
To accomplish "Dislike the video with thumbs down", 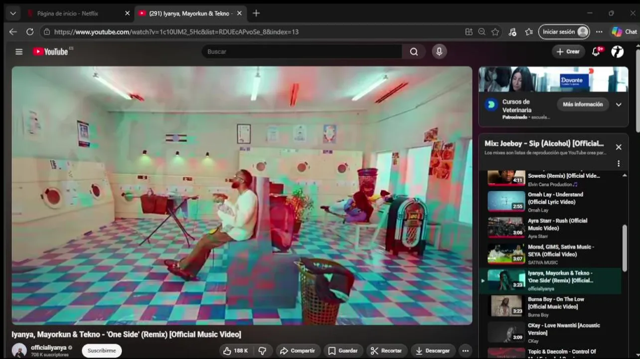I will pyautogui.click(x=262, y=351).
